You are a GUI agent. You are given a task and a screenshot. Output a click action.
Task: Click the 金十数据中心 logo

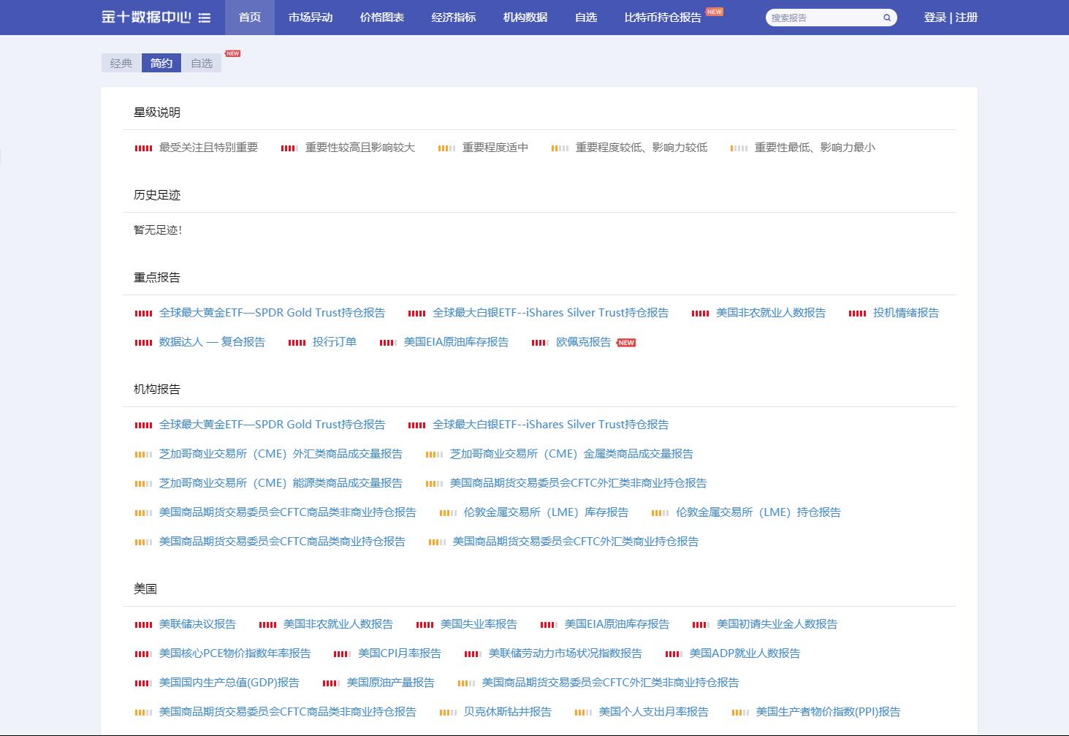[x=146, y=18]
